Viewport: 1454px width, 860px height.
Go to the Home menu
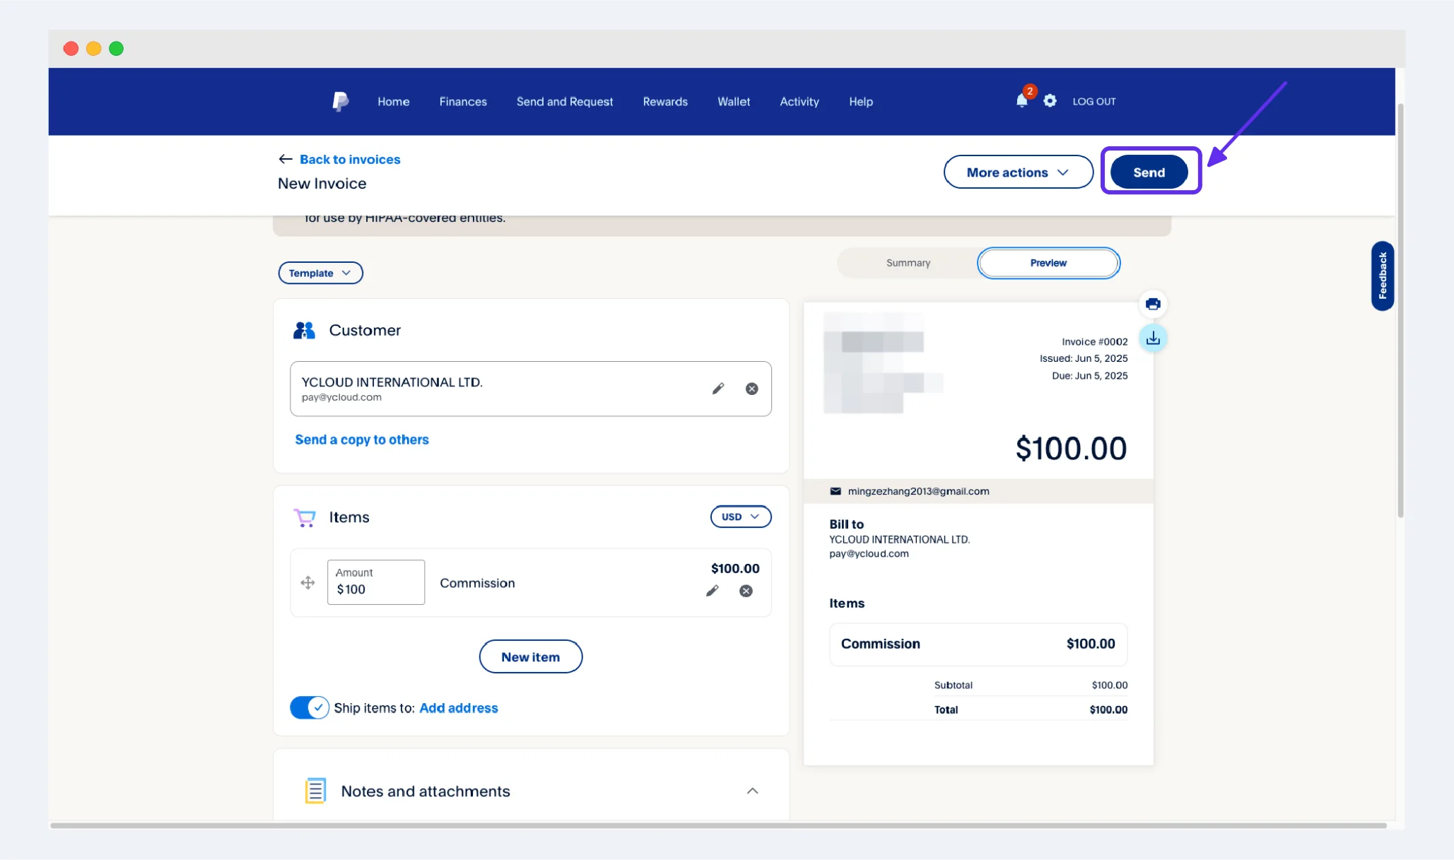point(394,102)
